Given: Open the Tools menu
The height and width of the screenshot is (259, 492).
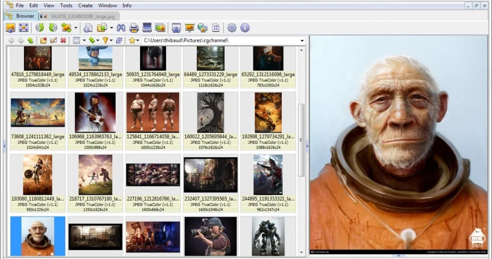Looking at the screenshot, I should (x=66, y=5).
